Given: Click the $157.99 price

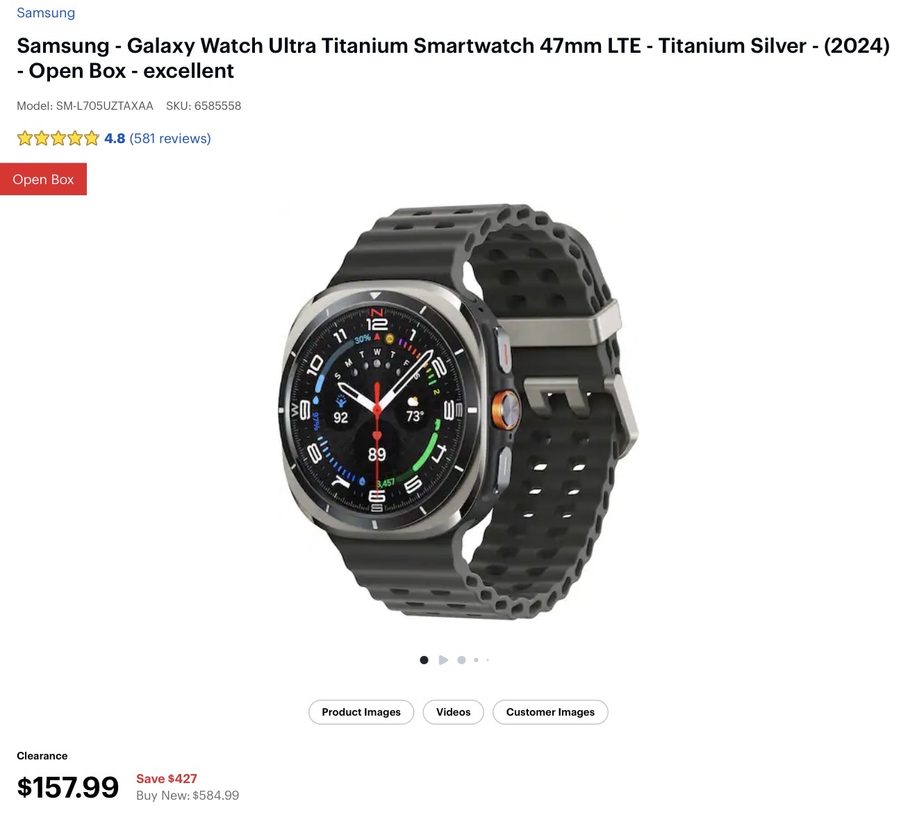Looking at the screenshot, I should 68,787.
